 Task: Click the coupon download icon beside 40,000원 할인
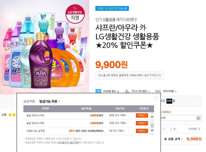click(118, 91)
